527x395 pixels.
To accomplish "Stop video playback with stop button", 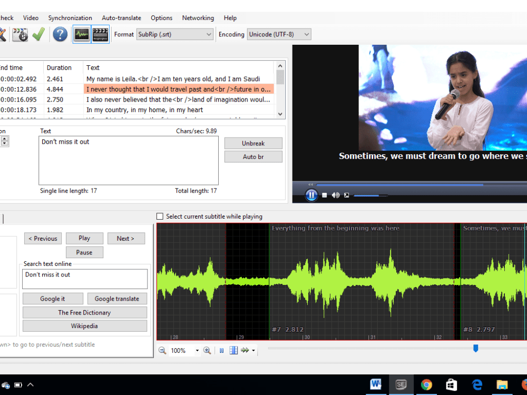I will click(324, 195).
